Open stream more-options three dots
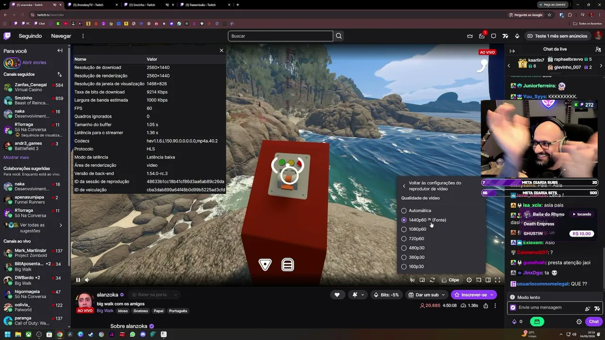605x340 pixels. point(495,306)
